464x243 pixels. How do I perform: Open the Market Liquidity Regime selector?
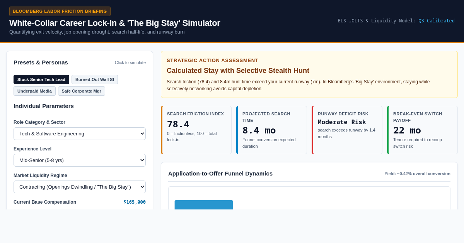tap(80, 187)
